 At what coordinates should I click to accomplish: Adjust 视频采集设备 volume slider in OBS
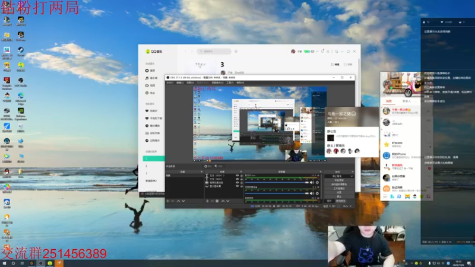tap(277, 193)
